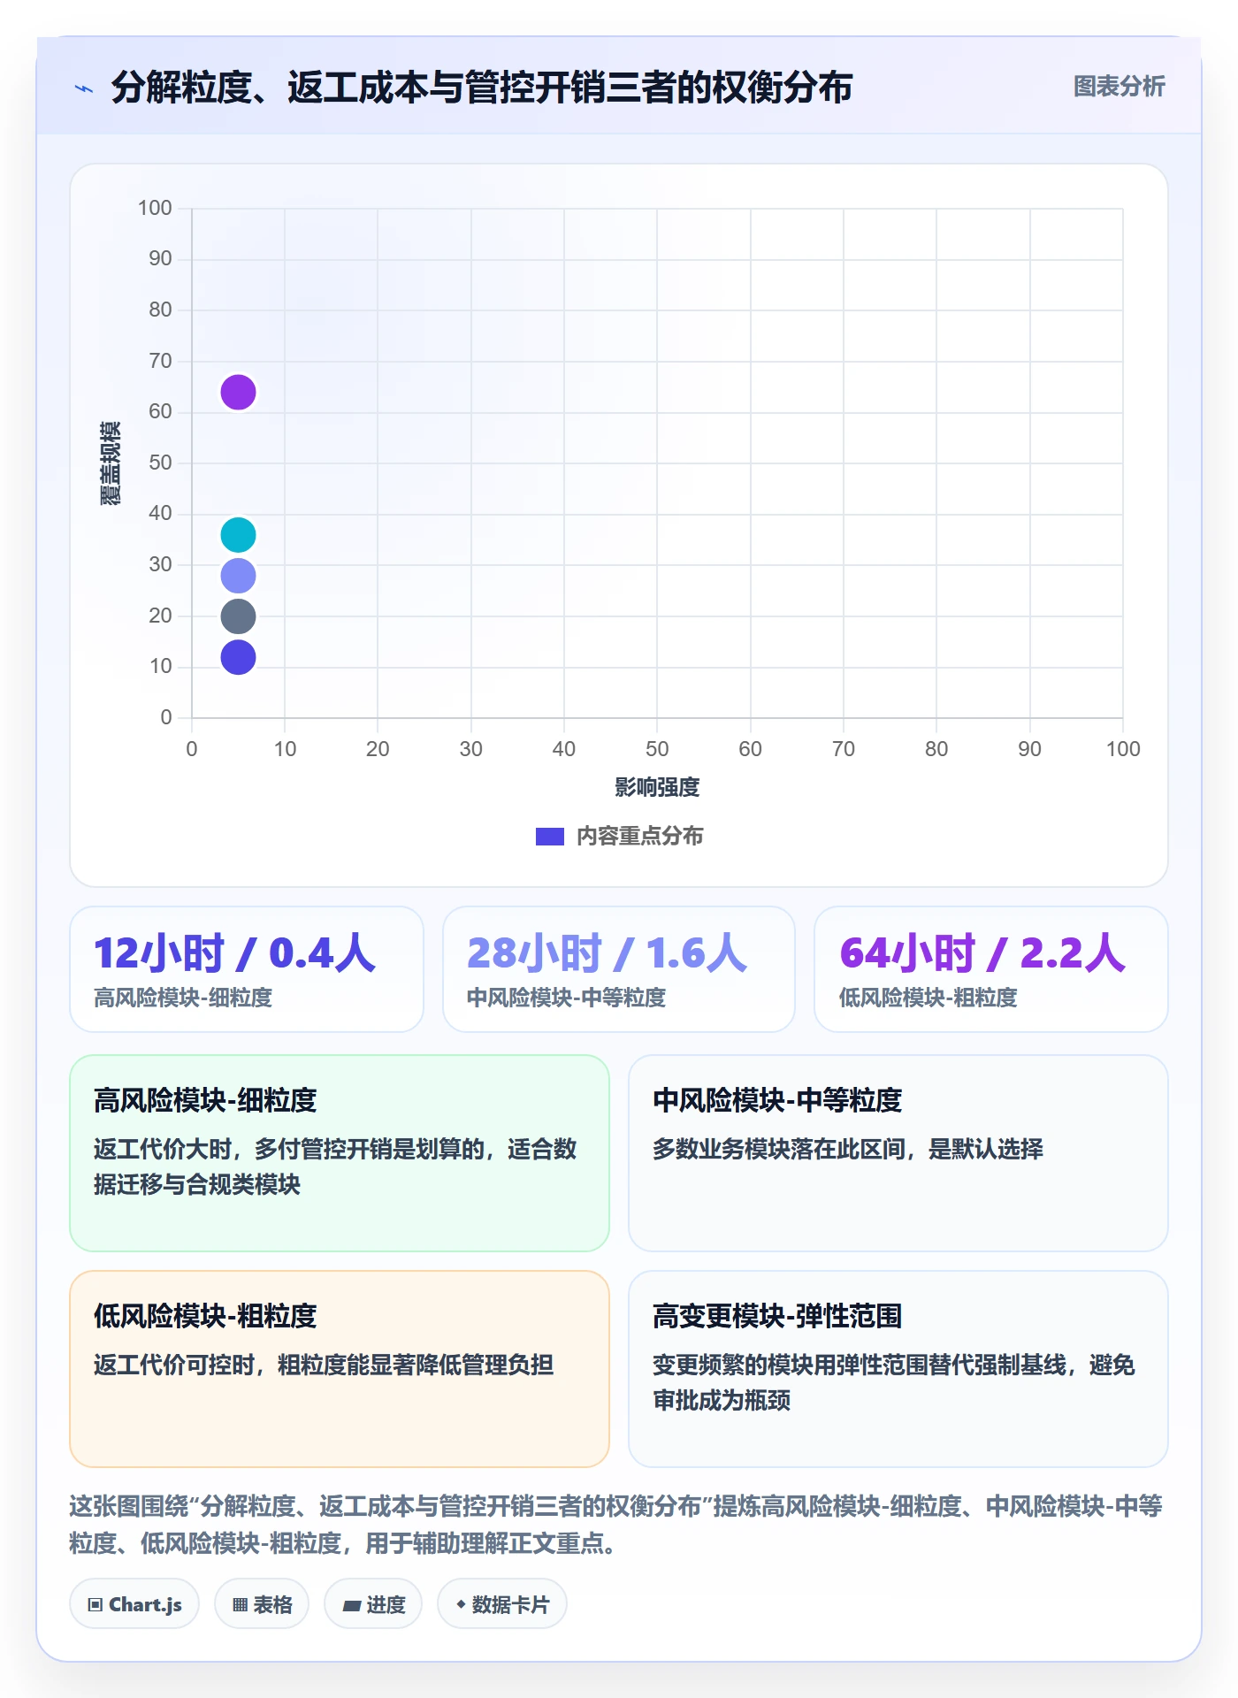The image size is (1238, 1698).
Task: Click the 数据卡片 tag
Action: pyautogui.click(x=502, y=1603)
